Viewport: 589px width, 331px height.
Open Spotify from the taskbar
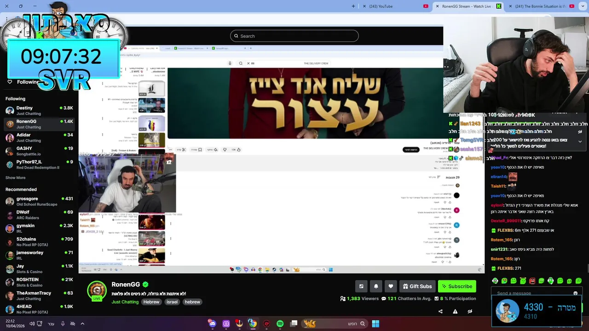[x=280, y=324]
